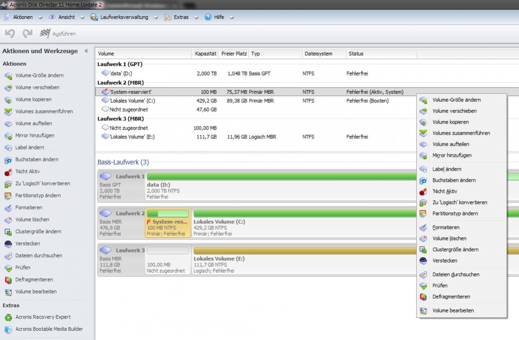Sort by Dateisystem column header
519x340 pixels.
point(324,54)
